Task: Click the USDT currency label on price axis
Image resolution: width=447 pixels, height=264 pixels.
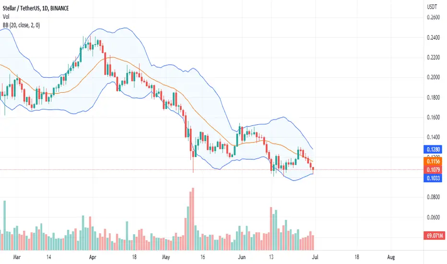Action: (x=432, y=7)
